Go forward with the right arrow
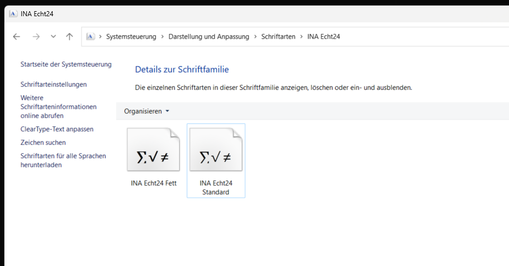Viewport: 509px width, 266px height. [x=36, y=37]
